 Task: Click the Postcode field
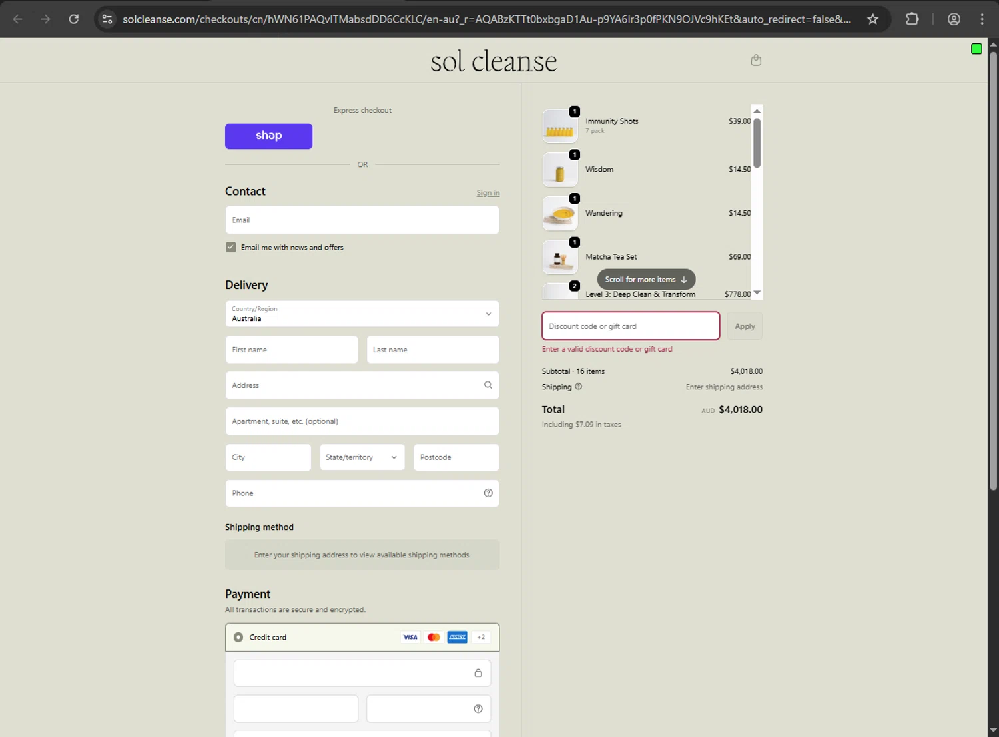(x=456, y=457)
